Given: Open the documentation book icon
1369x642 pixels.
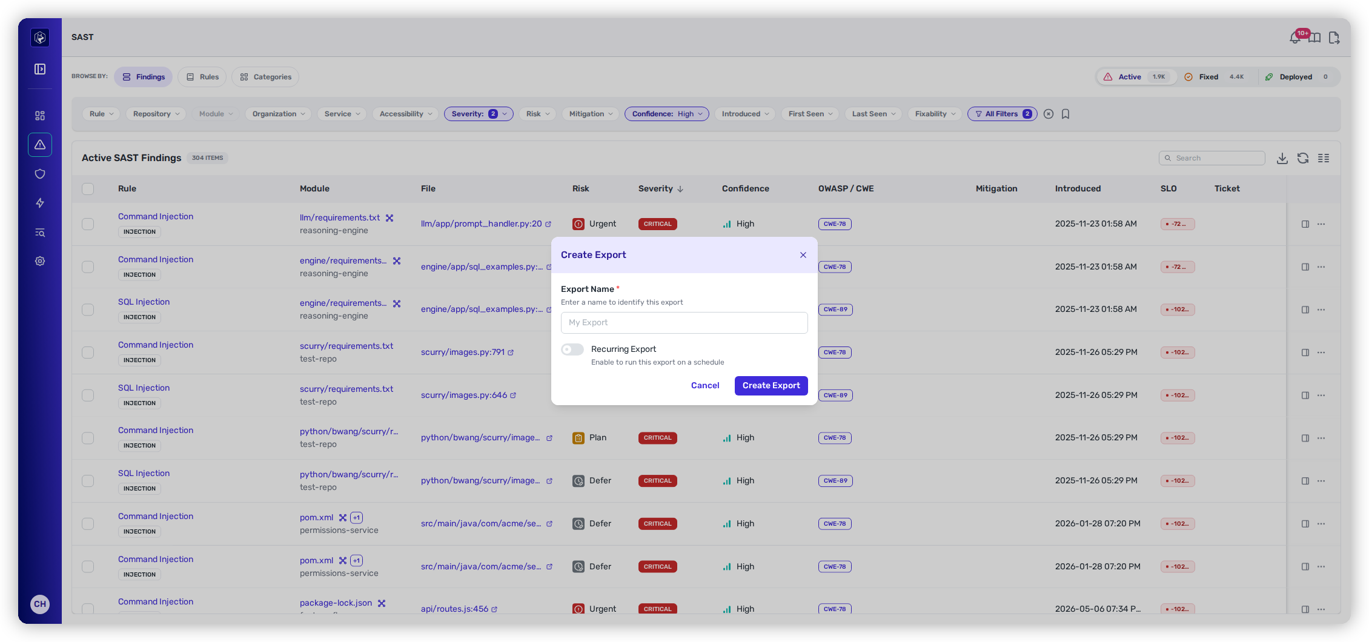Looking at the screenshot, I should click(1314, 38).
